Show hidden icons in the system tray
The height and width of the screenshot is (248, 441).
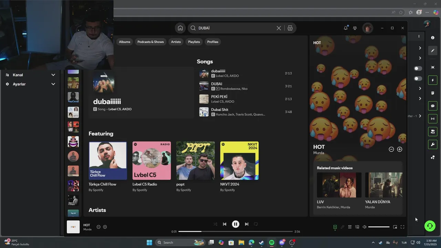(373, 242)
